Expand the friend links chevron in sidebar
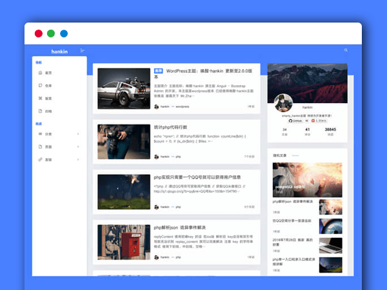The height and width of the screenshot is (290, 387). click(78, 159)
